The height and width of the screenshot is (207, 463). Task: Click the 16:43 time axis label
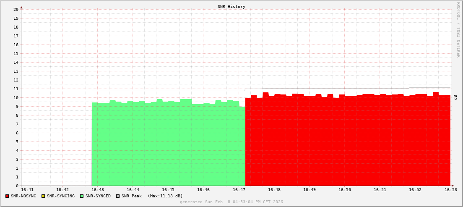pos(98,190)
